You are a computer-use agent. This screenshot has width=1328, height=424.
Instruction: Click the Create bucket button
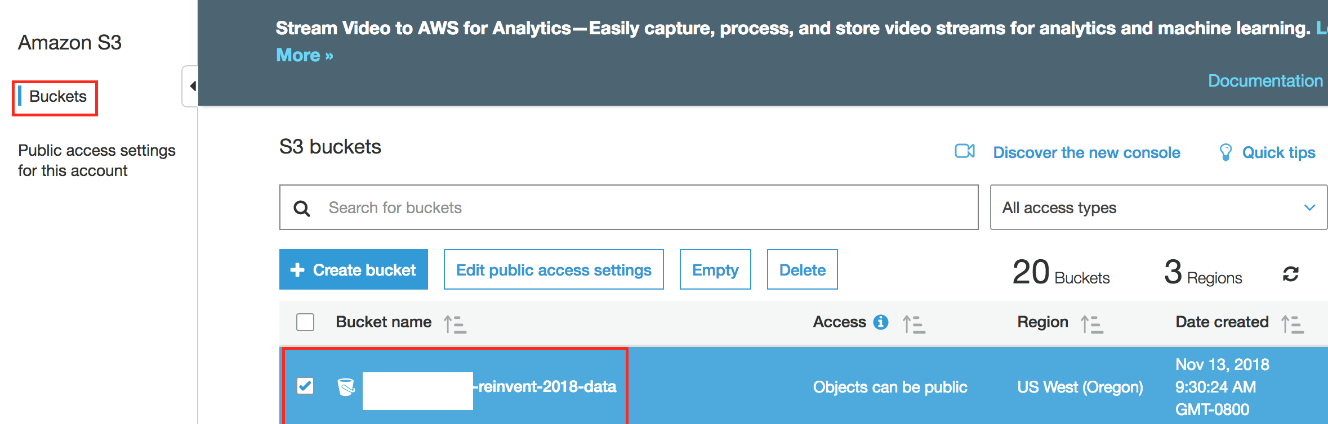point(353,270)
